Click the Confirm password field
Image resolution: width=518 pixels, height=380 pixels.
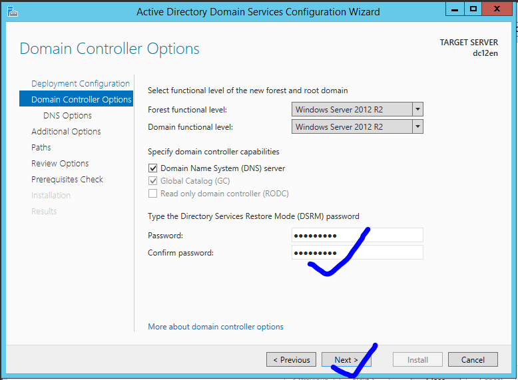(x=357, y=253)
